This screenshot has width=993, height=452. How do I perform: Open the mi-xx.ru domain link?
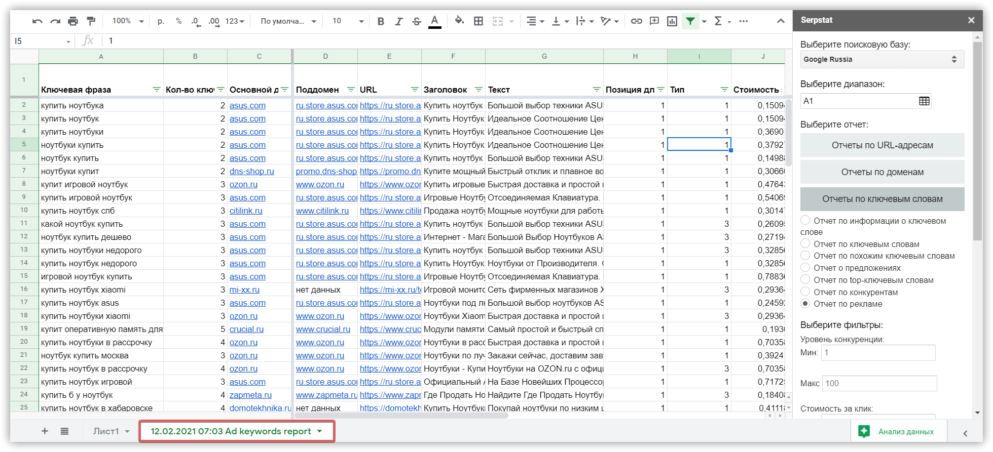pyautogui.click(x=244, y=290)
